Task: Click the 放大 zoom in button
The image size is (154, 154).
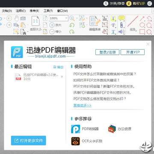Action: [x=55, y=25]
